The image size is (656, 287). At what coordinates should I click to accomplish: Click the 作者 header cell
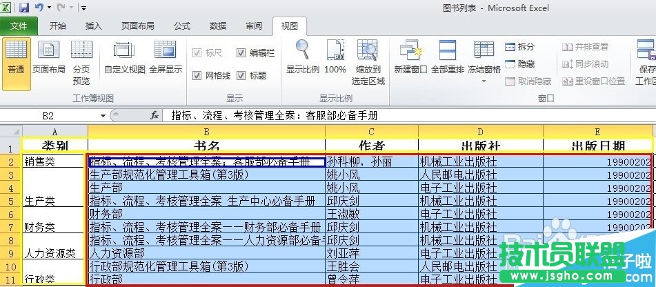372,145
